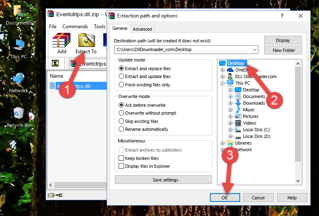Select Local Disk (D:) in the tree
Screen dimensions: 319x216
pos(256,136)
